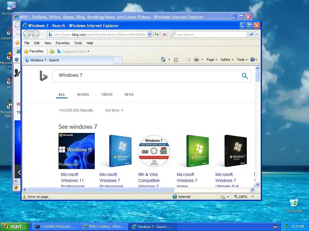Go back using the Back arrow button

pyautogui.click(x=27, y=34)
